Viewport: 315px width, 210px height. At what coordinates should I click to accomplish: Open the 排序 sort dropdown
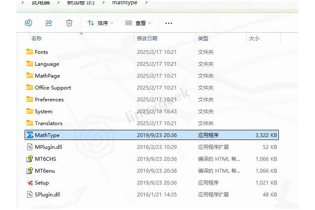[x=100, y=23]
